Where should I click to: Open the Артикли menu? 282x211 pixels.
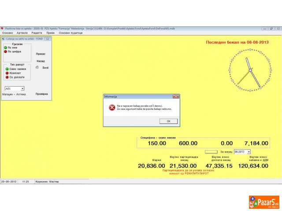point(22,33)
